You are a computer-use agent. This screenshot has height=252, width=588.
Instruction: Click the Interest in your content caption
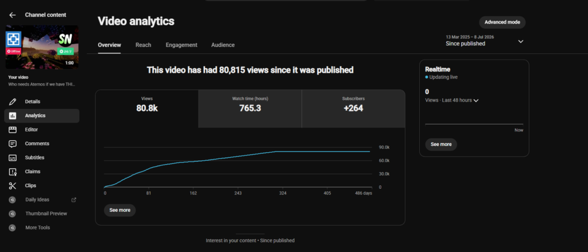pos(250,241)
